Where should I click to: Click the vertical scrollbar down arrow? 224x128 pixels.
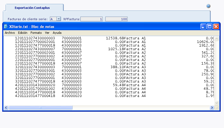point(217,103)
